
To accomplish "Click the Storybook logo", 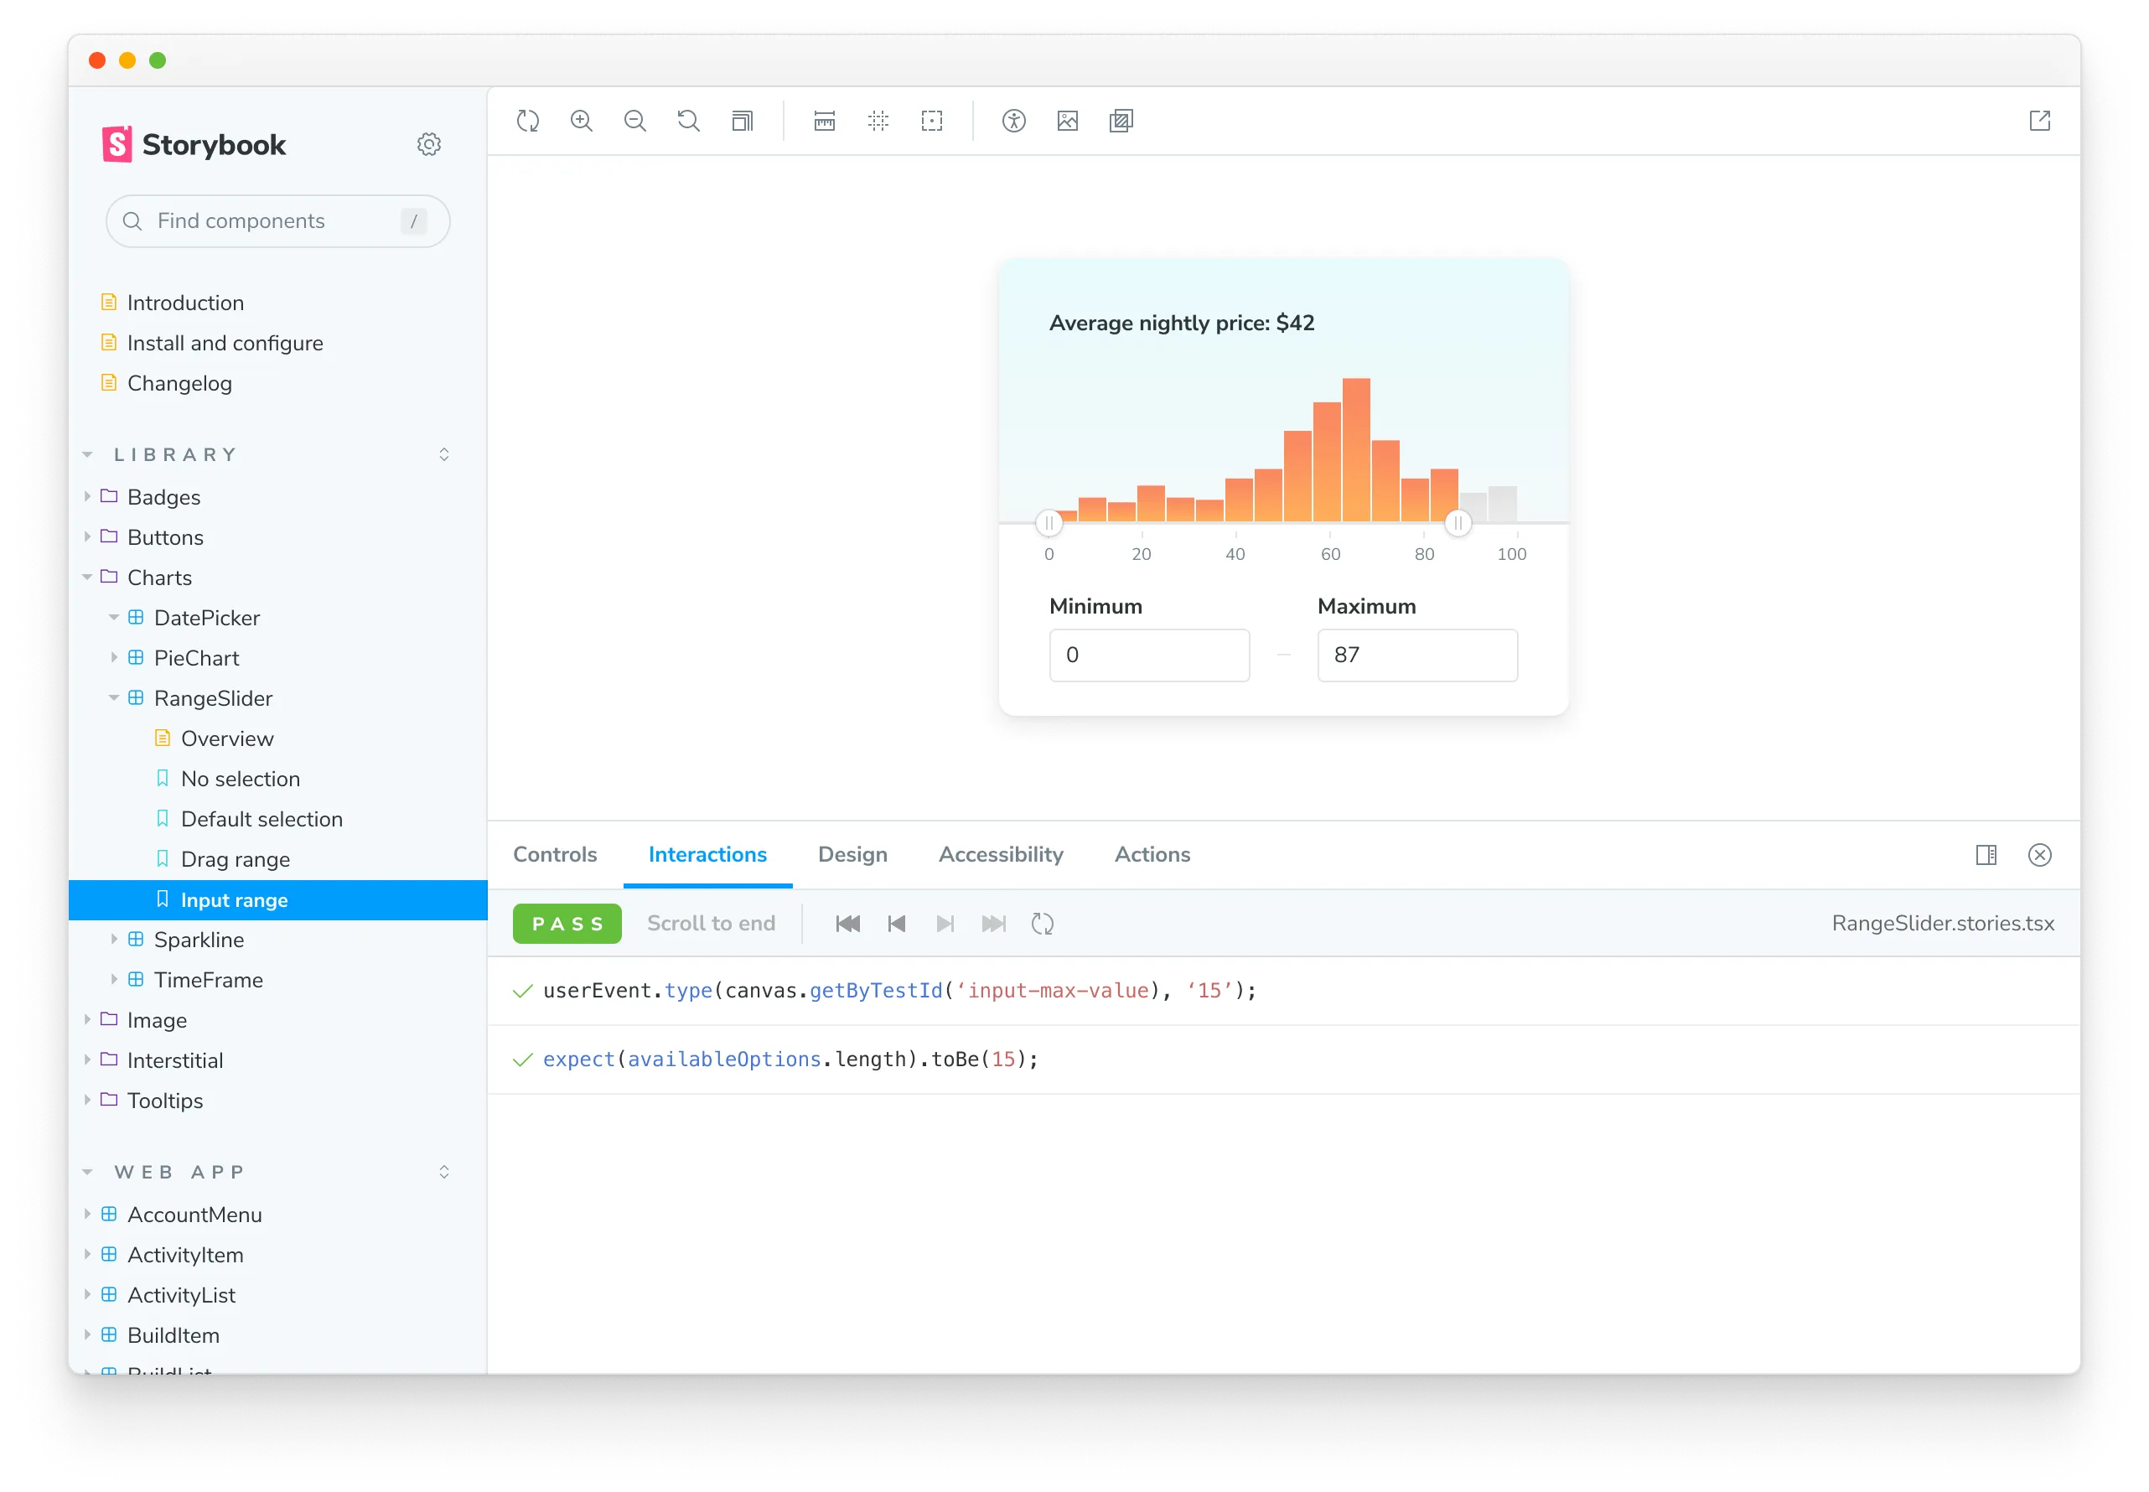I will pos(194,145).
